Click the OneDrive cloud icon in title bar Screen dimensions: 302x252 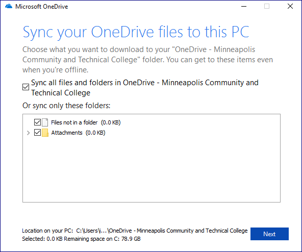click(9, 6)
